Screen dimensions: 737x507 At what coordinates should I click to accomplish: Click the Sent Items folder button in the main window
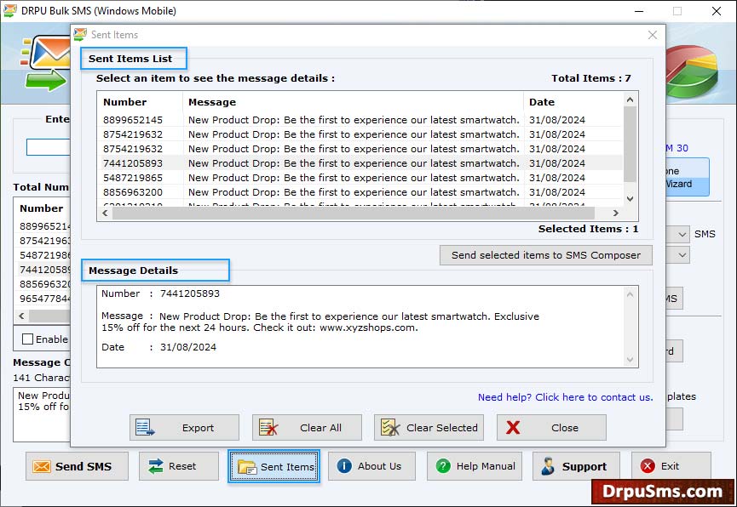(x=274, y=466)
